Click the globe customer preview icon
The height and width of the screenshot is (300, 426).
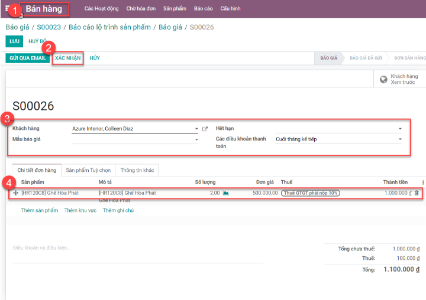click(383, 80)
